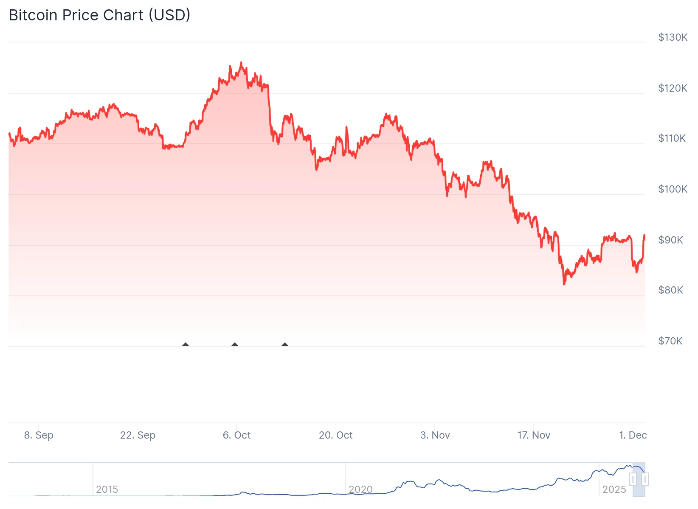Click the left navigator range handle
This screenshot has height=509, width=698.
coord(633,480)
